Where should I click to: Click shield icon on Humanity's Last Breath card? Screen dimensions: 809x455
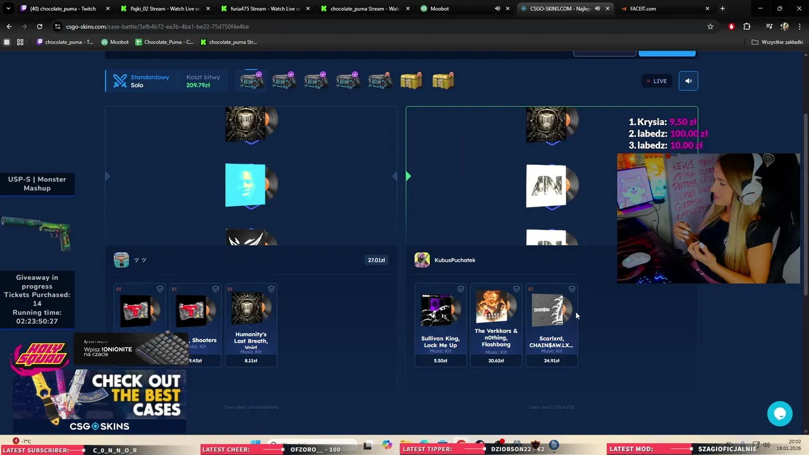(x=271, y=289)
